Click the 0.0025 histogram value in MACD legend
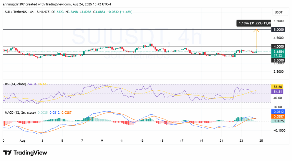The height and width of the screenshot is (161, 292). (x=43, y=113)
